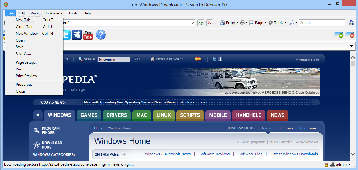
Task: Open the Bookmarks menu
Action: pyautogui.click(x=53, y=13)
